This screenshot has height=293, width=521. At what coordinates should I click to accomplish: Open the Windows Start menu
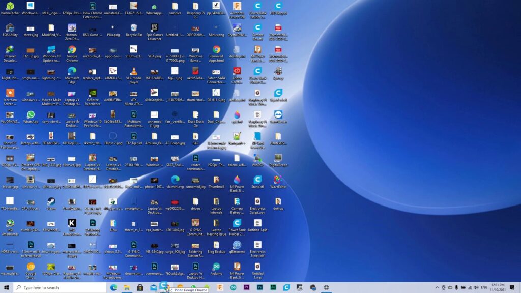tap(6, 287)
